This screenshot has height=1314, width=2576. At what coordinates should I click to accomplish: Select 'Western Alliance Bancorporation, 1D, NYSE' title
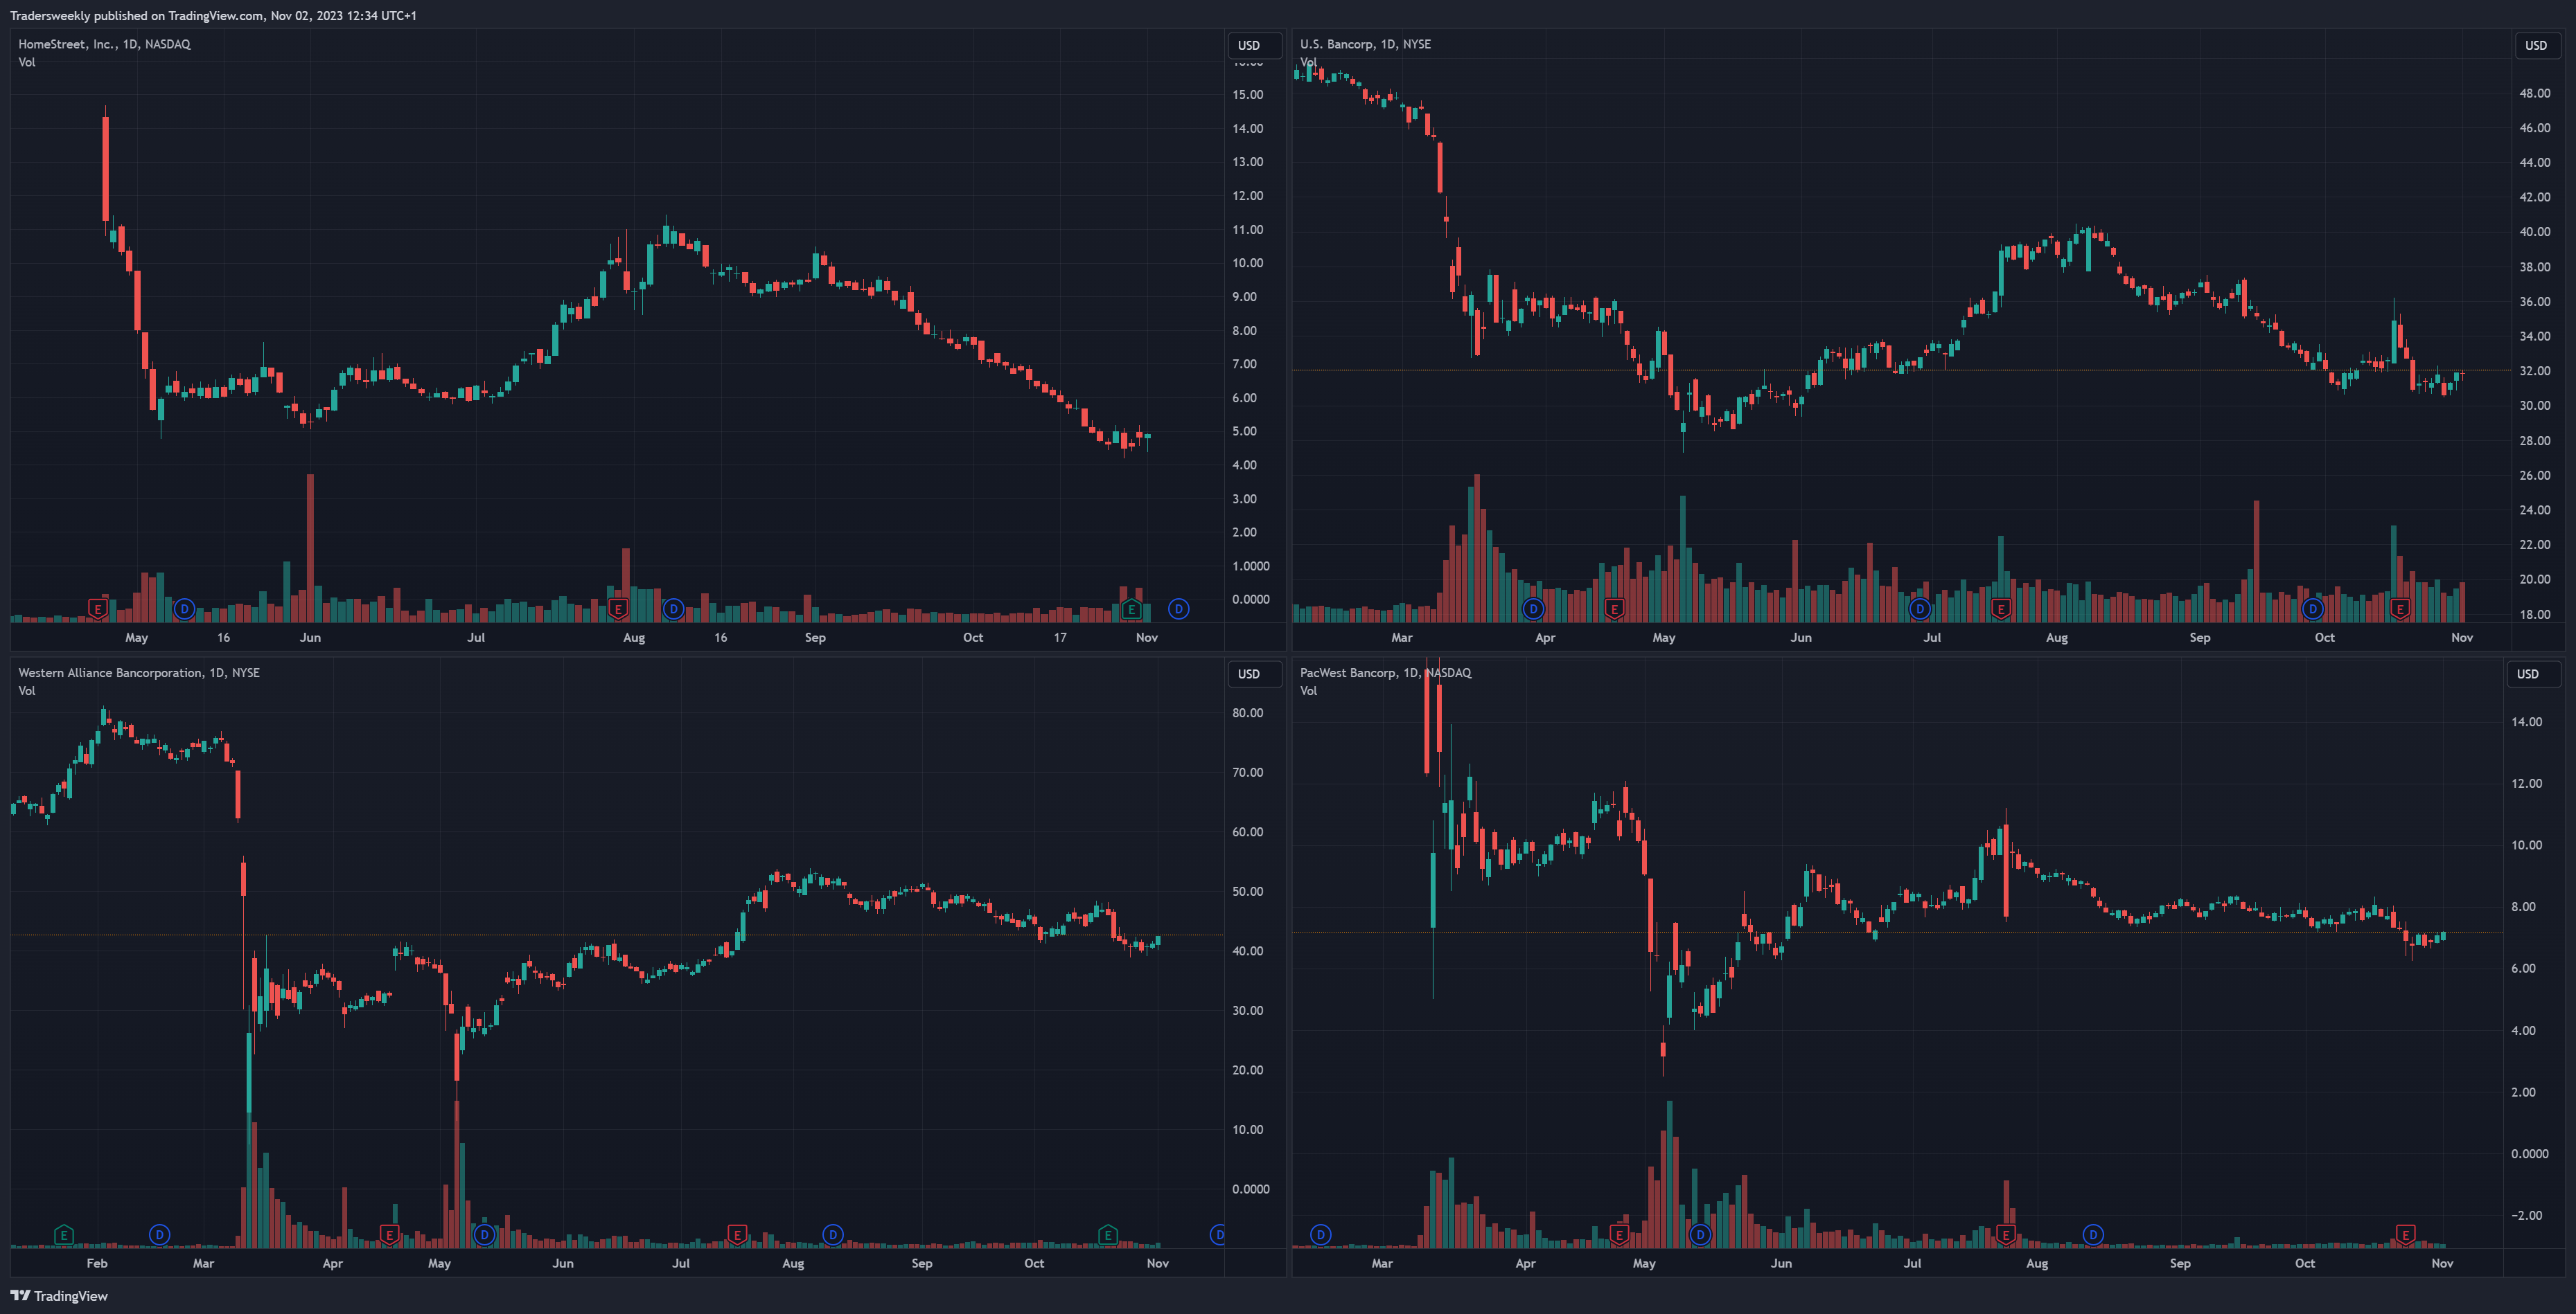139,672
